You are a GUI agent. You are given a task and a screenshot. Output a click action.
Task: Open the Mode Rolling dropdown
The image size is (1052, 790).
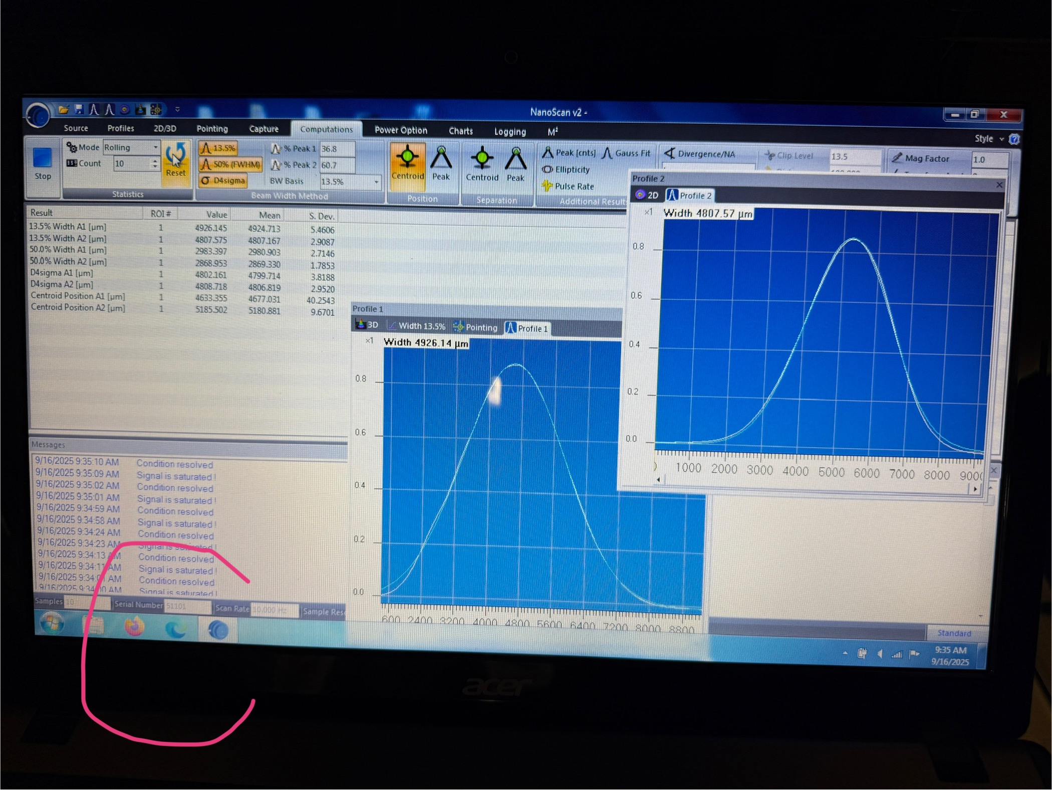(156, 147)
